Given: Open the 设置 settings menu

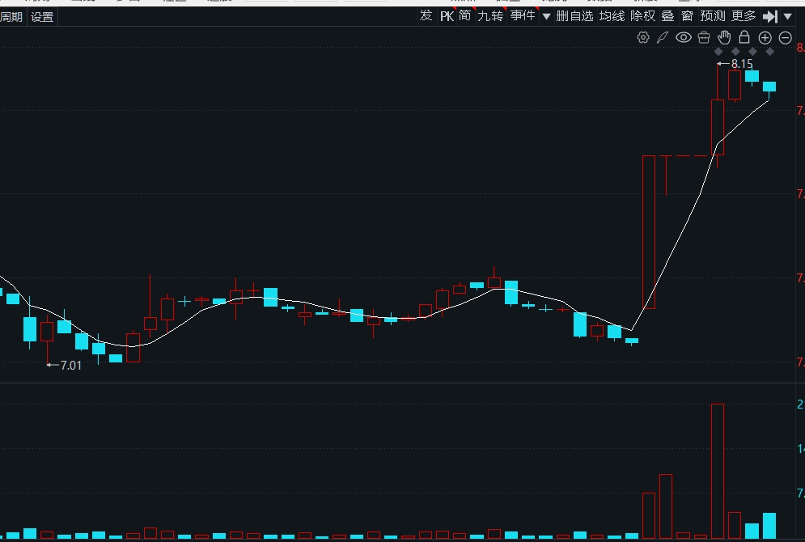Looking at the screenshot, I should (x=42, y=17).
